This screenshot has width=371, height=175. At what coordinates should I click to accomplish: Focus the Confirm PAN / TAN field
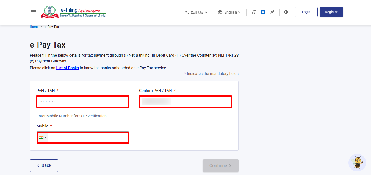[185, 102]
